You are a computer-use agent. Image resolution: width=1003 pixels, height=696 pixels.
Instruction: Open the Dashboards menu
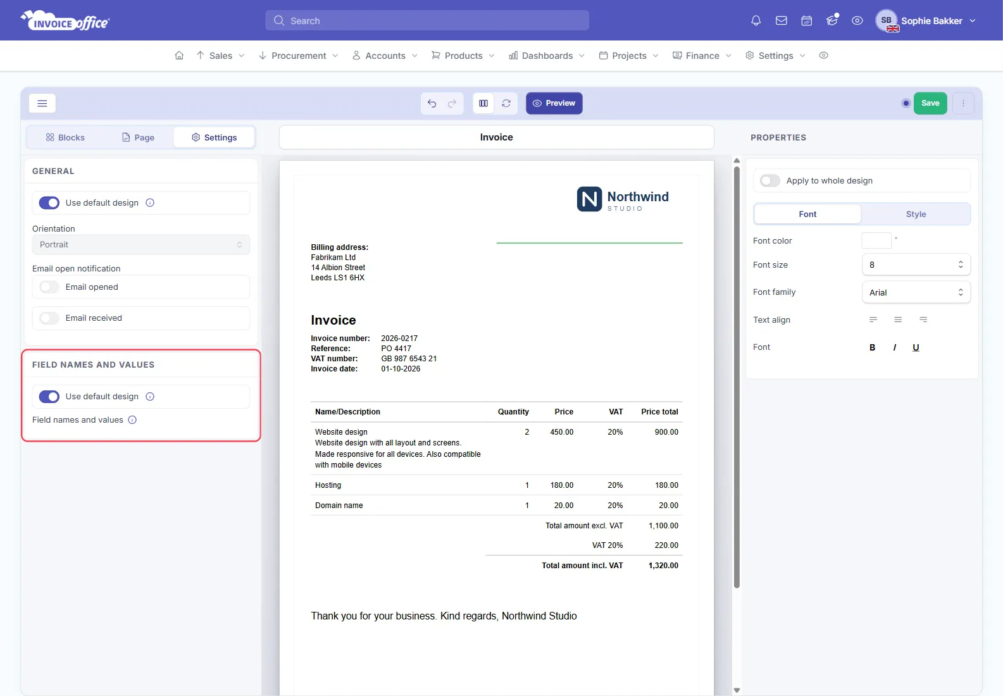coord(547,56)
